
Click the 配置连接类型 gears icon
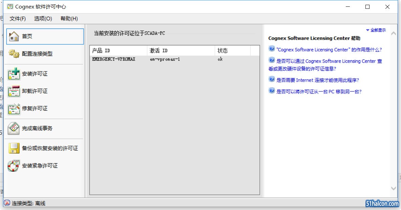[x=14, y=54]
